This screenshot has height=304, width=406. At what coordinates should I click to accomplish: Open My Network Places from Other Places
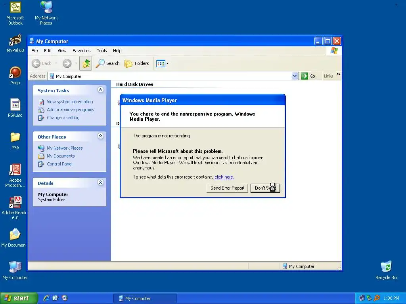point(65,148)
